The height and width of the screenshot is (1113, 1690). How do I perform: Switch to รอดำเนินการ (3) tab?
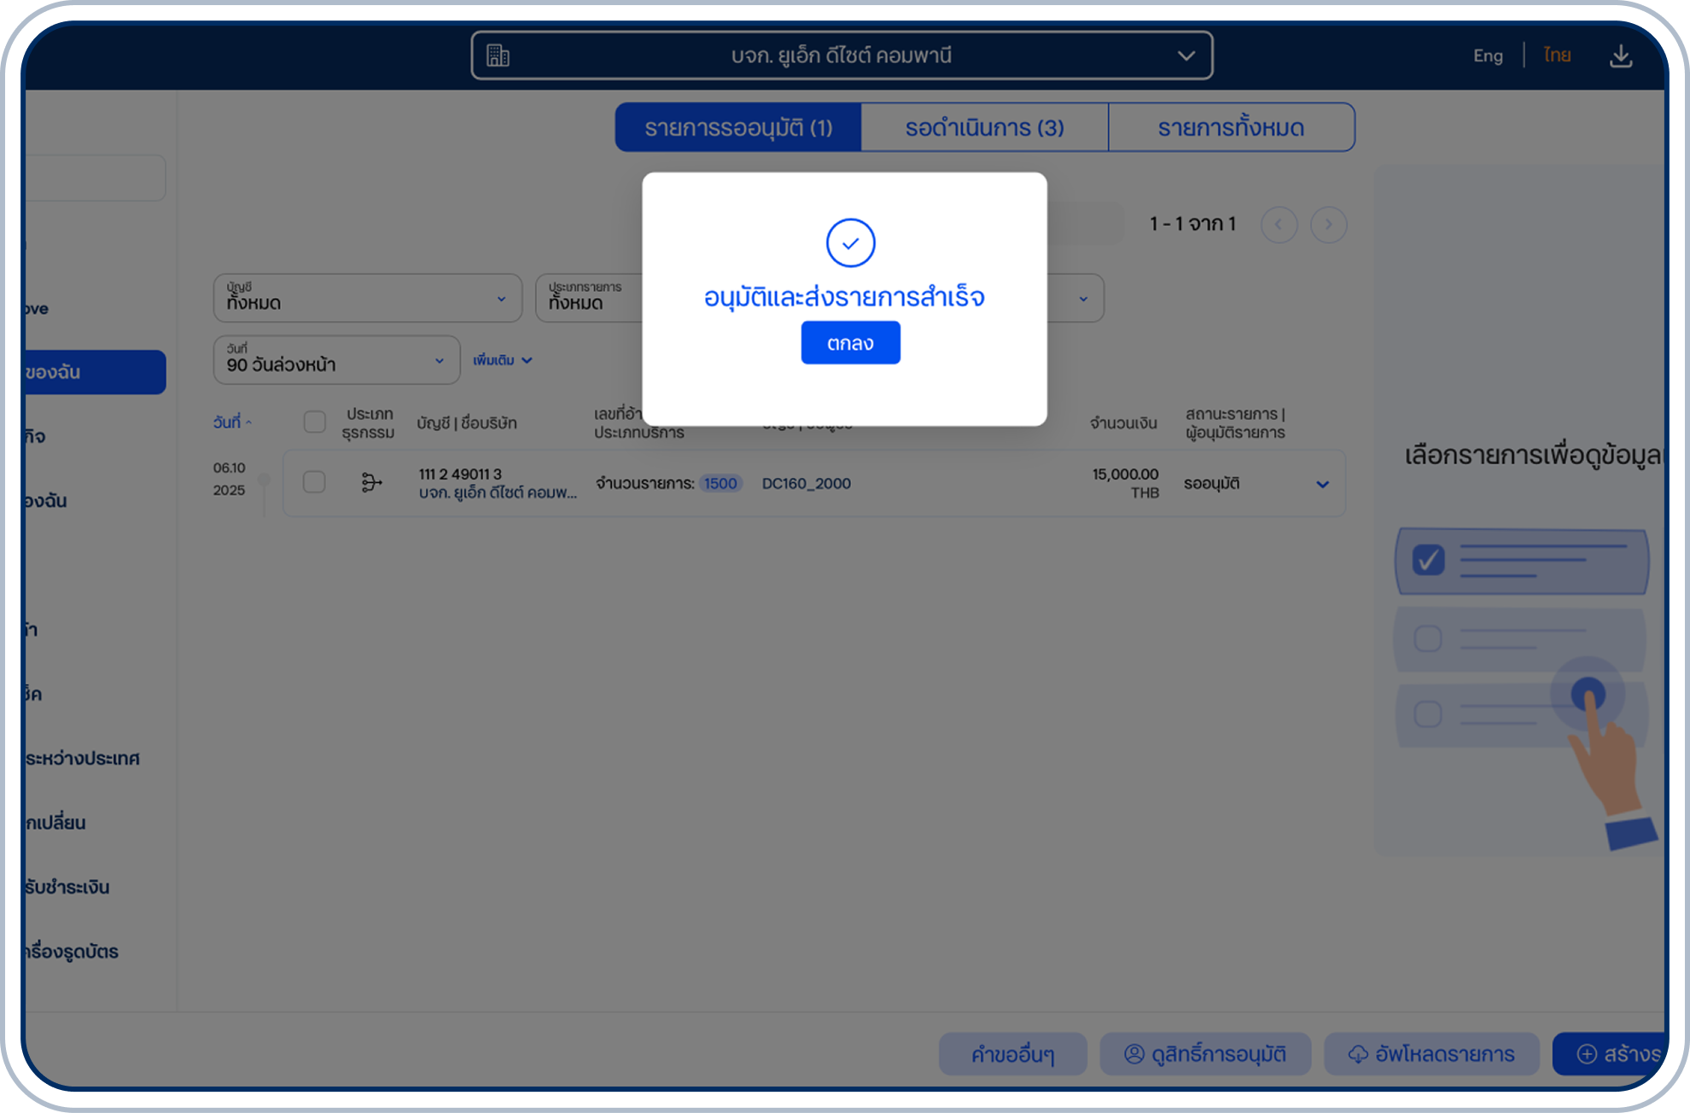(984, 128)
